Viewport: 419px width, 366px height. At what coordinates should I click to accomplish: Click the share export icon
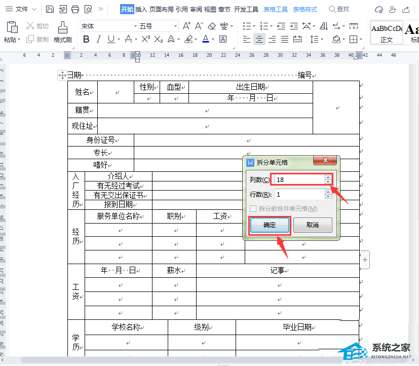coord(406,10)
